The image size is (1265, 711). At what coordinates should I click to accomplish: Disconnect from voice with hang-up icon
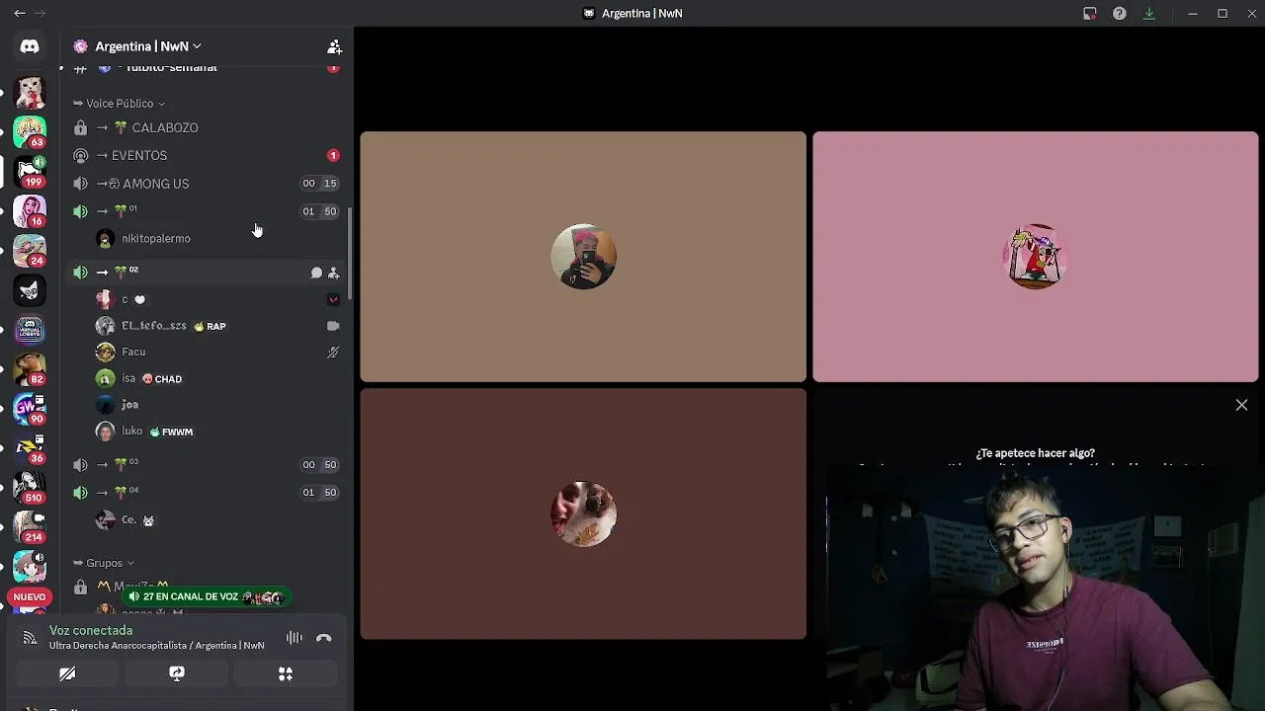coord(323,638)
